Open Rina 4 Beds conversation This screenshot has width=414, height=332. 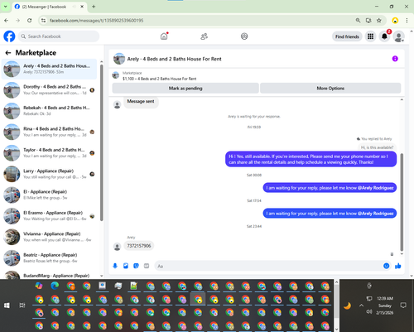[49, 132]
